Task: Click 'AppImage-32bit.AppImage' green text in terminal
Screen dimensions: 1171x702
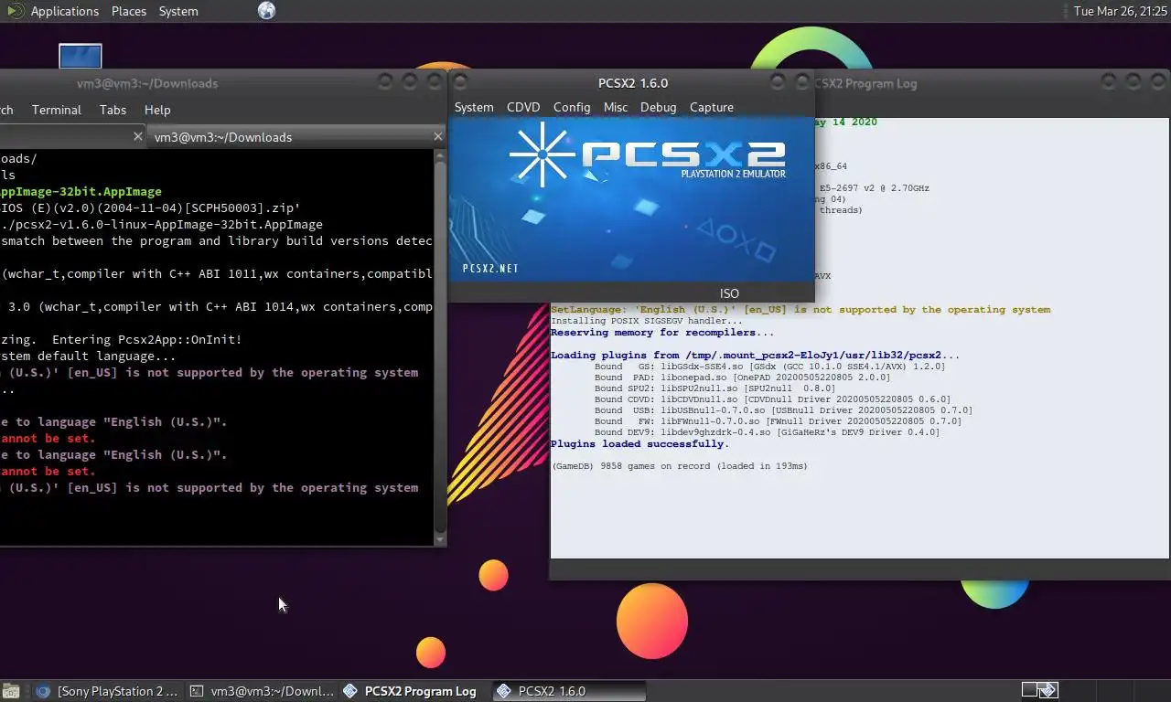Action: (81, 192)
